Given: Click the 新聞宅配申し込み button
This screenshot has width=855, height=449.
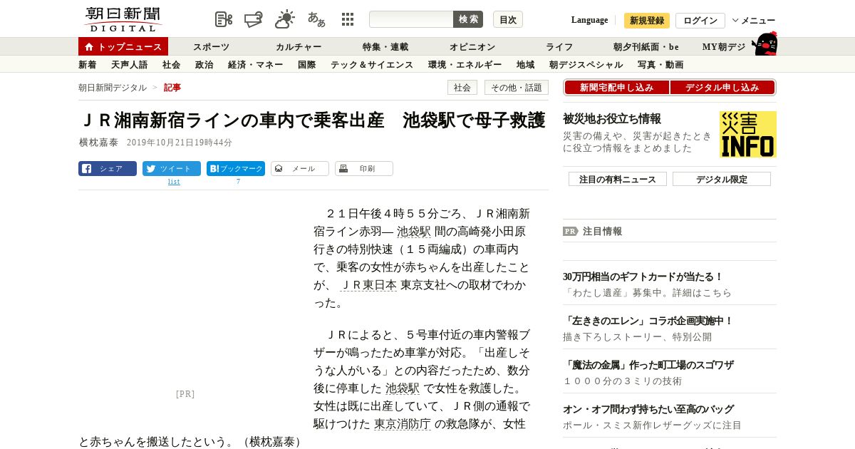Looking at the screenshot, I should [617, 88].
